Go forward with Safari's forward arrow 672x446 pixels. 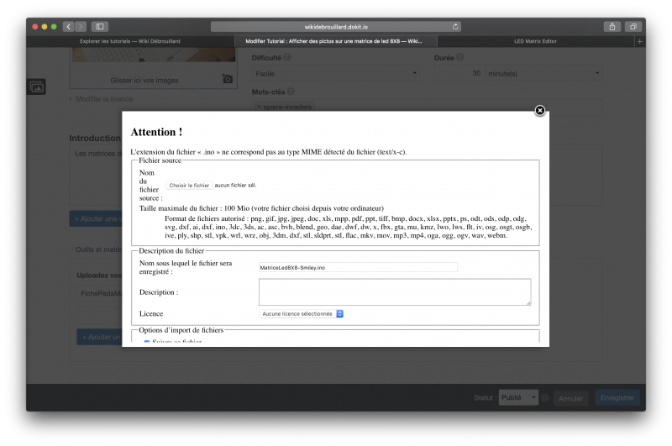pyautogui.click(x=81, y=27)
